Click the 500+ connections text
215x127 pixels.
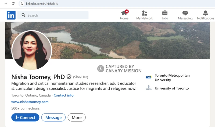tap(26, 108)
